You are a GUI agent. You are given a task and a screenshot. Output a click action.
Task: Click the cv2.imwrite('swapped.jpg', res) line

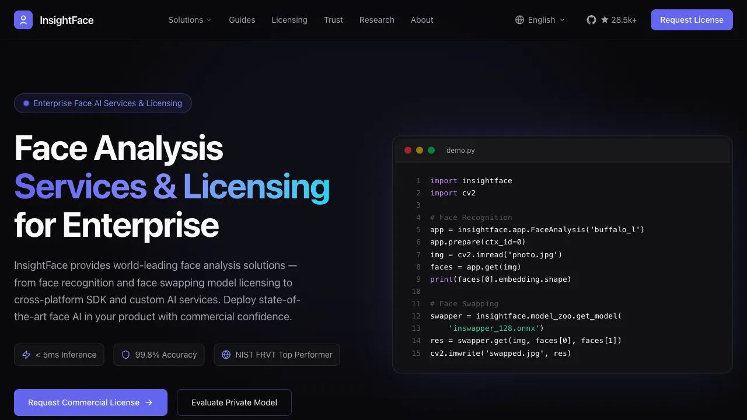[501, 353]
